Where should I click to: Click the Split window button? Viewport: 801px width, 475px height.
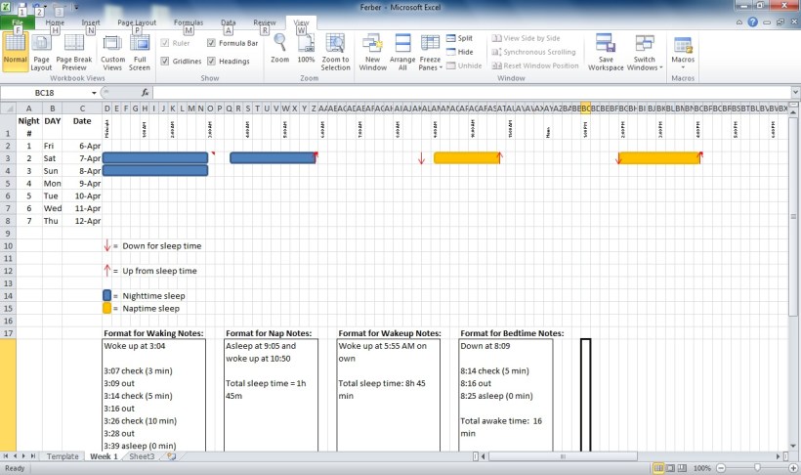click(458, 38)
